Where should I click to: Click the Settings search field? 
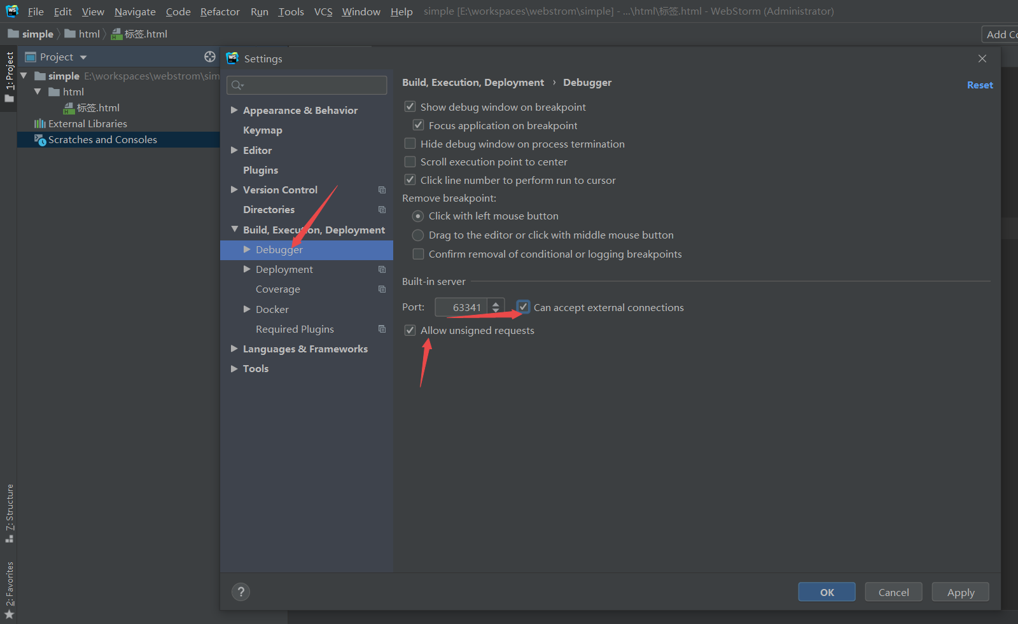(306, 85)
